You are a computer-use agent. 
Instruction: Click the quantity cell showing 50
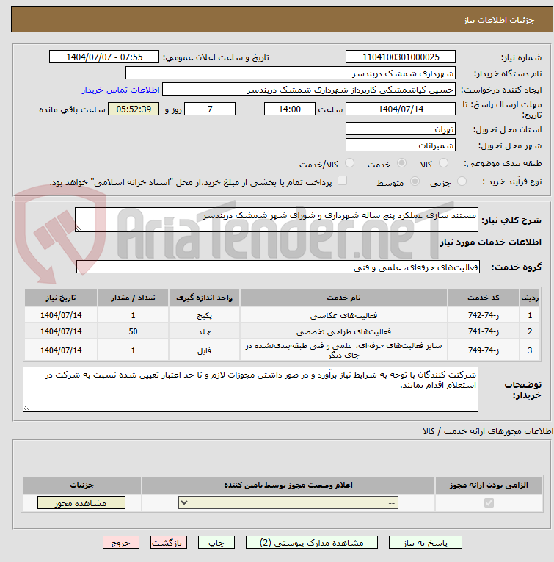click(133, 331)
